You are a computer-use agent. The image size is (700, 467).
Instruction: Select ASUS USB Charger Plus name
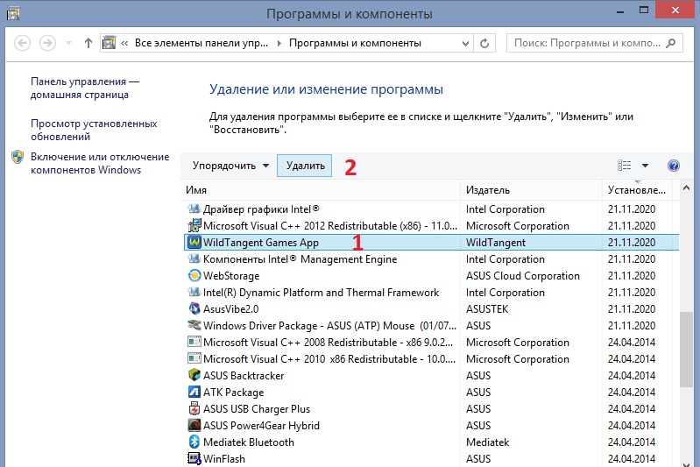pyautogui.click(x=256, y=409)
